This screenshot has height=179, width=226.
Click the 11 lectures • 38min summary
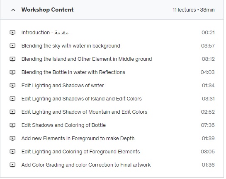pos(193,10)
